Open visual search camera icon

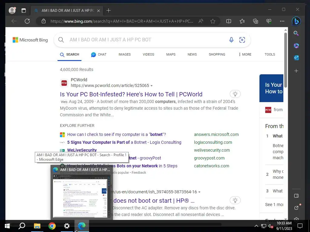242,40
